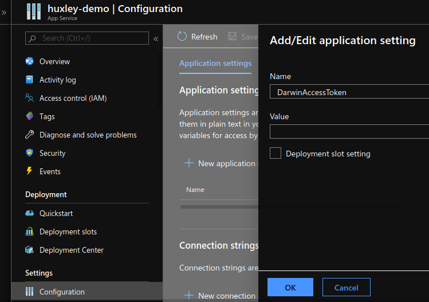Click the Save floppy disk icon

point(233,37)
